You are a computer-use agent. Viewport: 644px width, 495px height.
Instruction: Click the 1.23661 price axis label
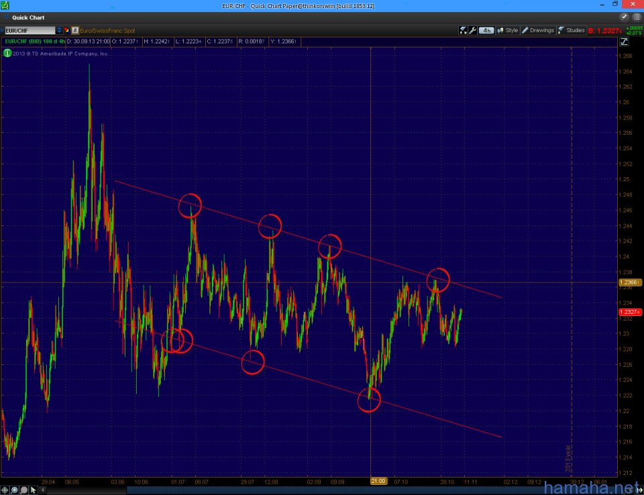[x=630, y=282]
